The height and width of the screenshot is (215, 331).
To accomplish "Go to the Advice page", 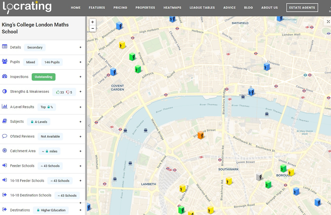I will (229, 7).
